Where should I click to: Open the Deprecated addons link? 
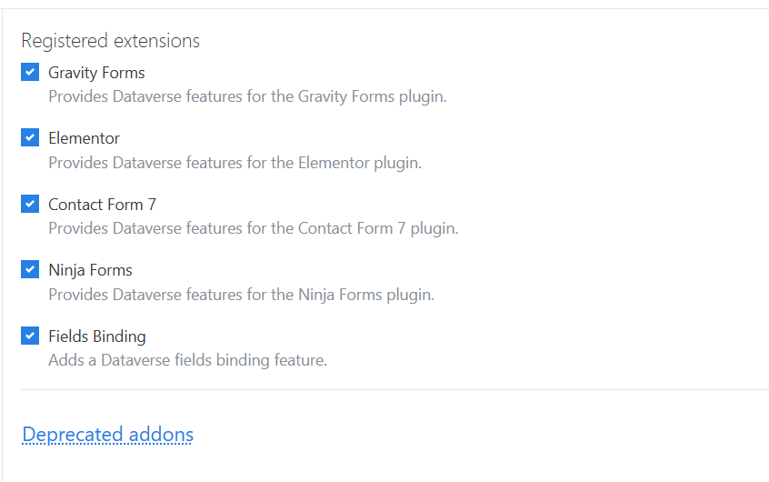point(107,435)
